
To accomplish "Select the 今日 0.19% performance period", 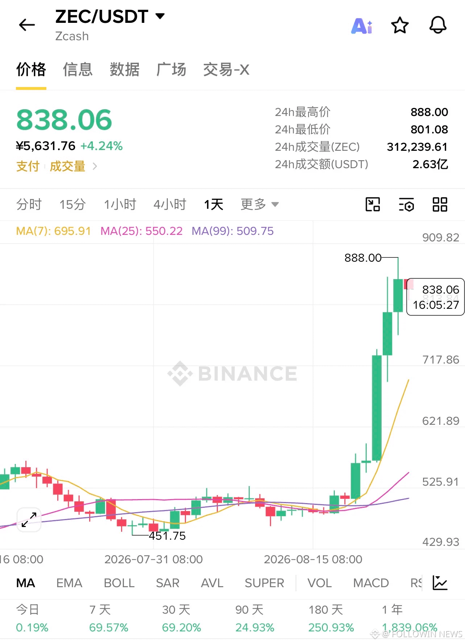I will 32,618.
